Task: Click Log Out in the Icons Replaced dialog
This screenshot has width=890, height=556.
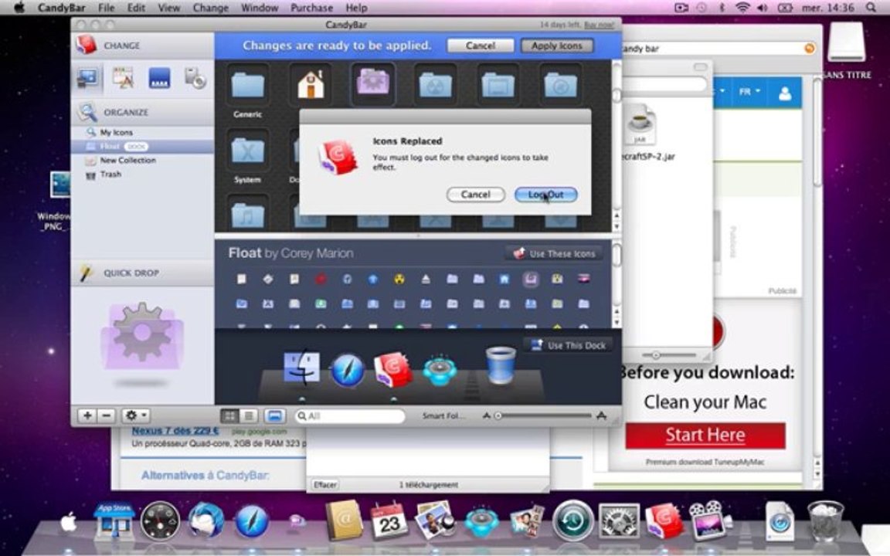Action: (x=545, y=195)
